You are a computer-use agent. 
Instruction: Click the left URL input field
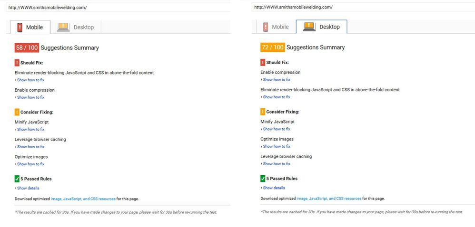pyautogui.click(x=118, y=8)
